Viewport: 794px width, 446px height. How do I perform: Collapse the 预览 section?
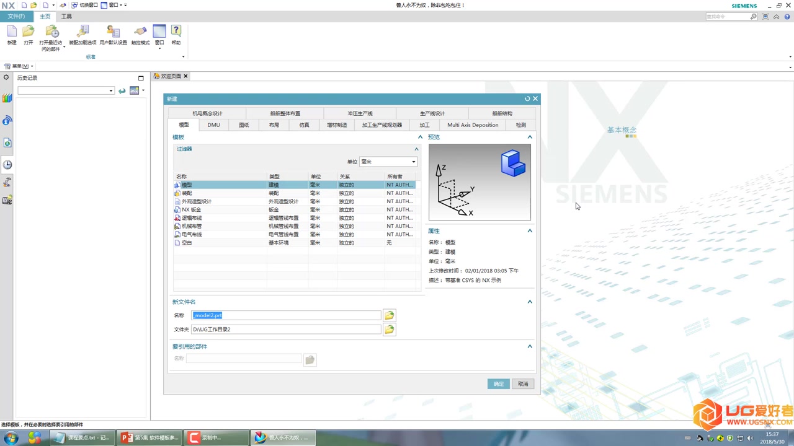click(x=530, y=137)
